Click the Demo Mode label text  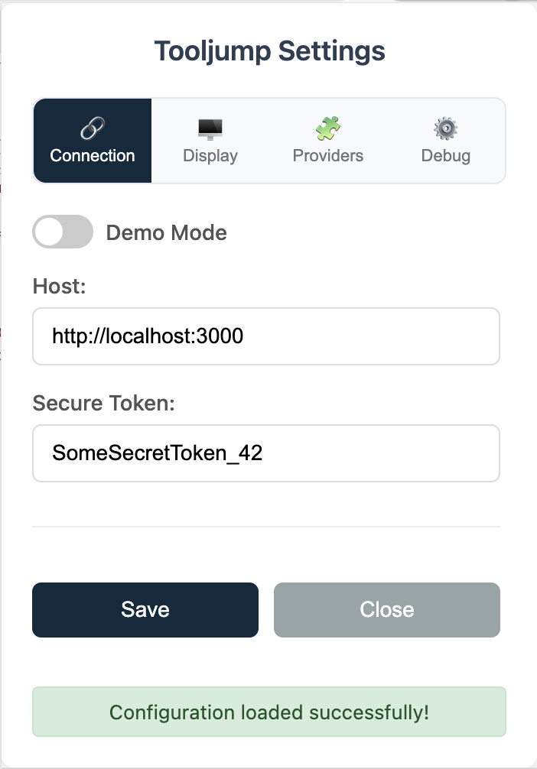tap(166, 232)
